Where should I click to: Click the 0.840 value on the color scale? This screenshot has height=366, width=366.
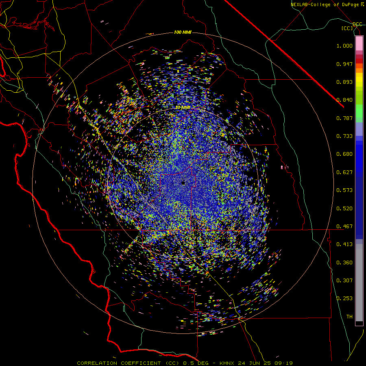[x=344, y=100]
